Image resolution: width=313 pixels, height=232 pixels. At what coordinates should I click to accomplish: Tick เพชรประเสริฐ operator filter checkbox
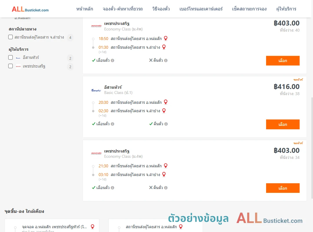click(x=11, y=66)
